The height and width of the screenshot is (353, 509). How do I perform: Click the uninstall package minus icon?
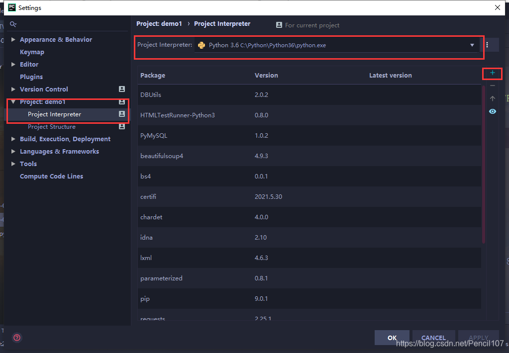[x=493, y=86]
